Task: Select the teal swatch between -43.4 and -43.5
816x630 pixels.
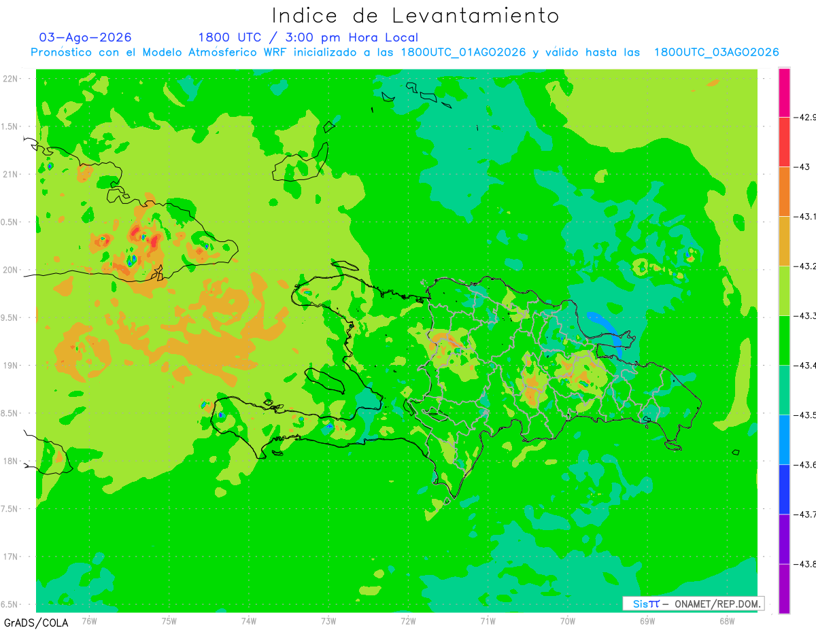Action: [x=784, y=390]
